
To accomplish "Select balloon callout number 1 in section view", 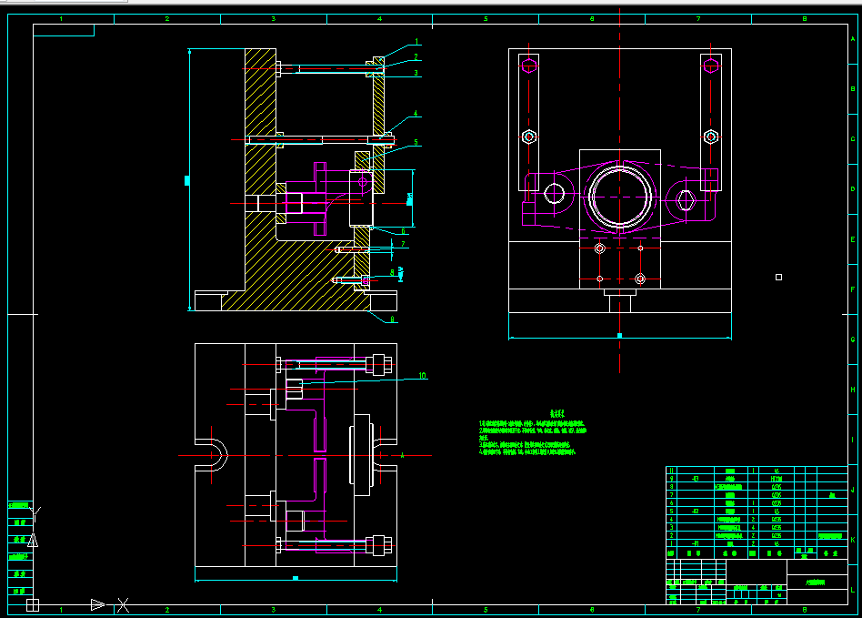I will coord(416,41).
